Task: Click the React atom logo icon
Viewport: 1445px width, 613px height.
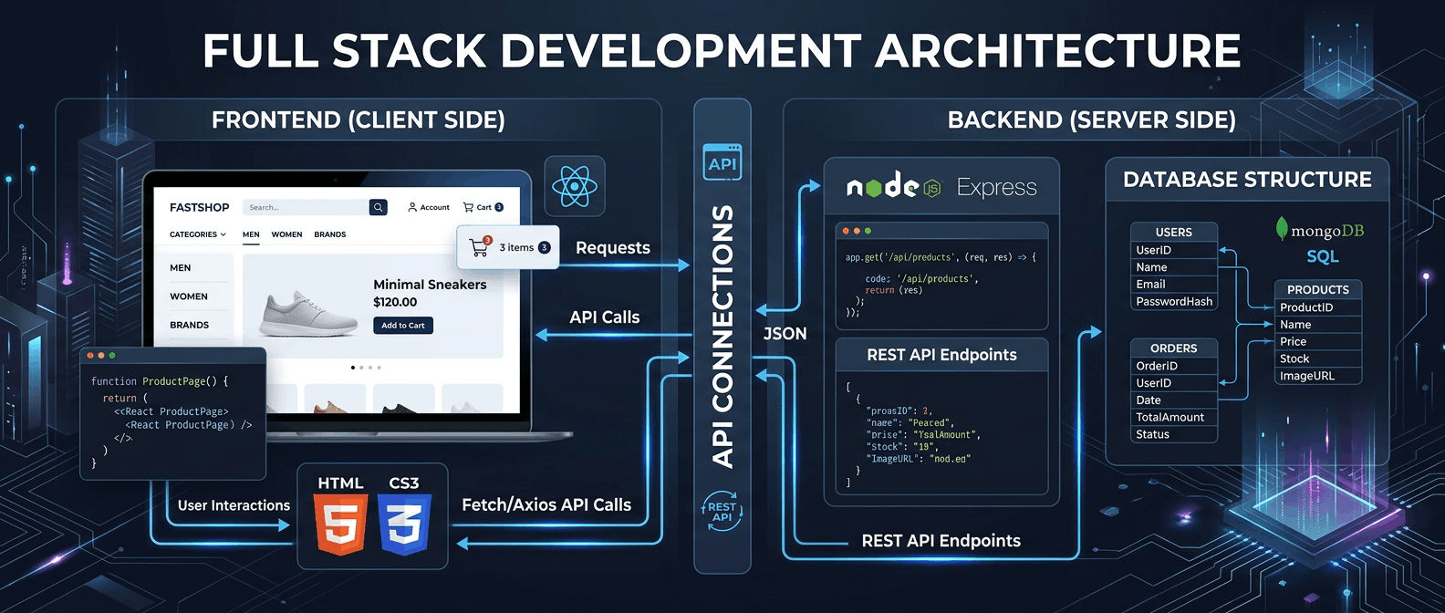Action: [x=575, y=186]
